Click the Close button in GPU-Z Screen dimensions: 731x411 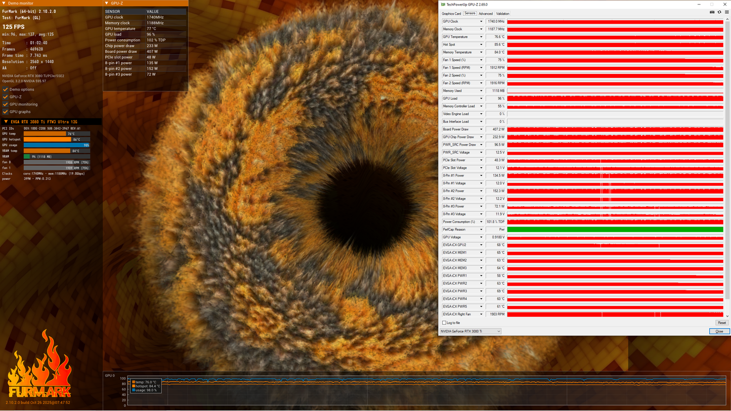719,332
